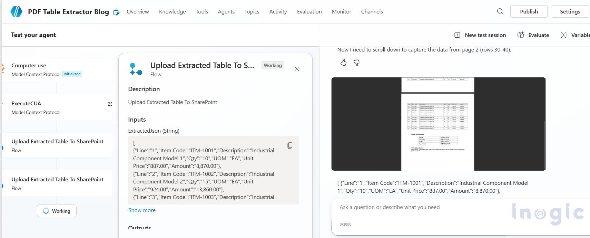Viewport: 590px width, 238px height.
Task: Click the agent edit icon beside the title
Action: [x=116, y=12]
